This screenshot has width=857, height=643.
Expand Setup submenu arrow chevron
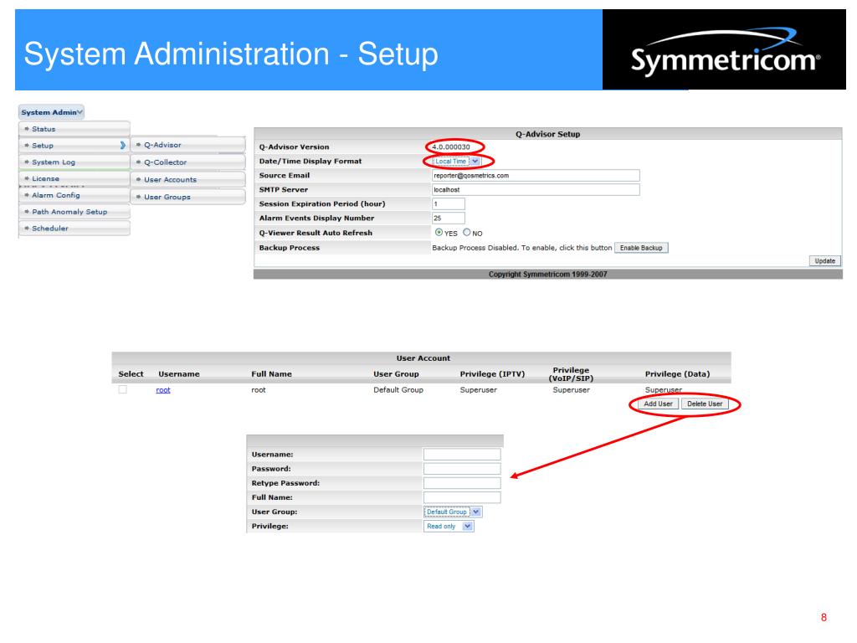tap(123, 146)
